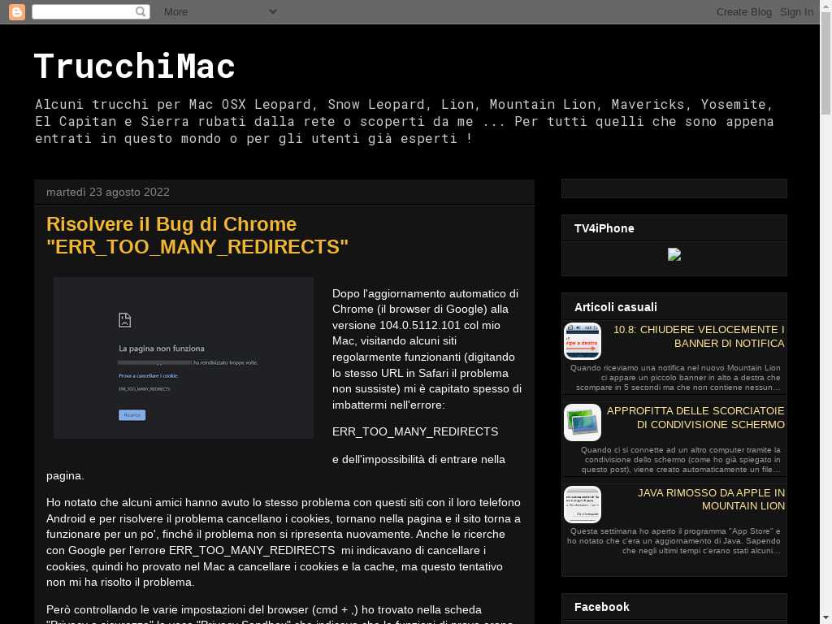832x624 pixels.
Task: Click the ERR_TOO_MANY_REDIRECTS line in article body
Action: [x=415, y=431]
